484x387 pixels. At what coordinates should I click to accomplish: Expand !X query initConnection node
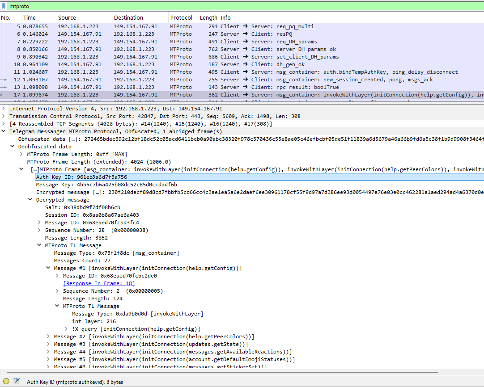tap(66, 329)
